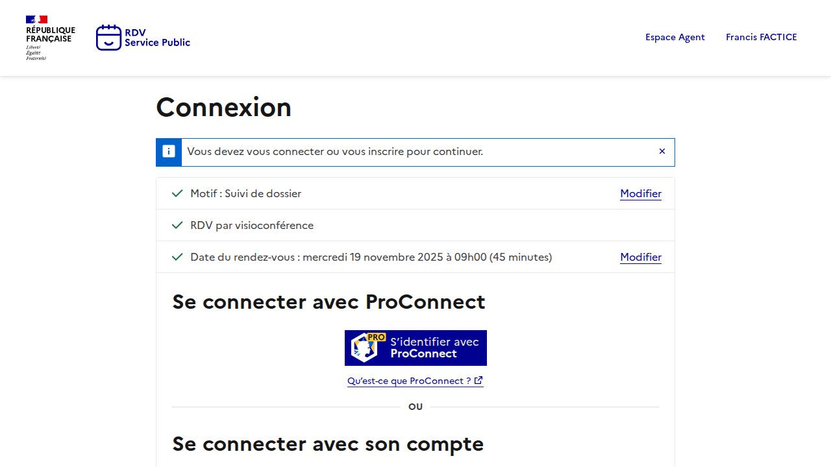Click the 'Vous devez vous connecter' alert text
This screenshot has width=831, height=467.
[335, 152]
